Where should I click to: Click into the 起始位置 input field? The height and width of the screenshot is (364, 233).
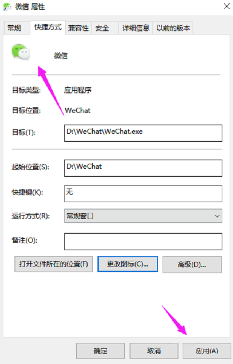tap(143, 168)
